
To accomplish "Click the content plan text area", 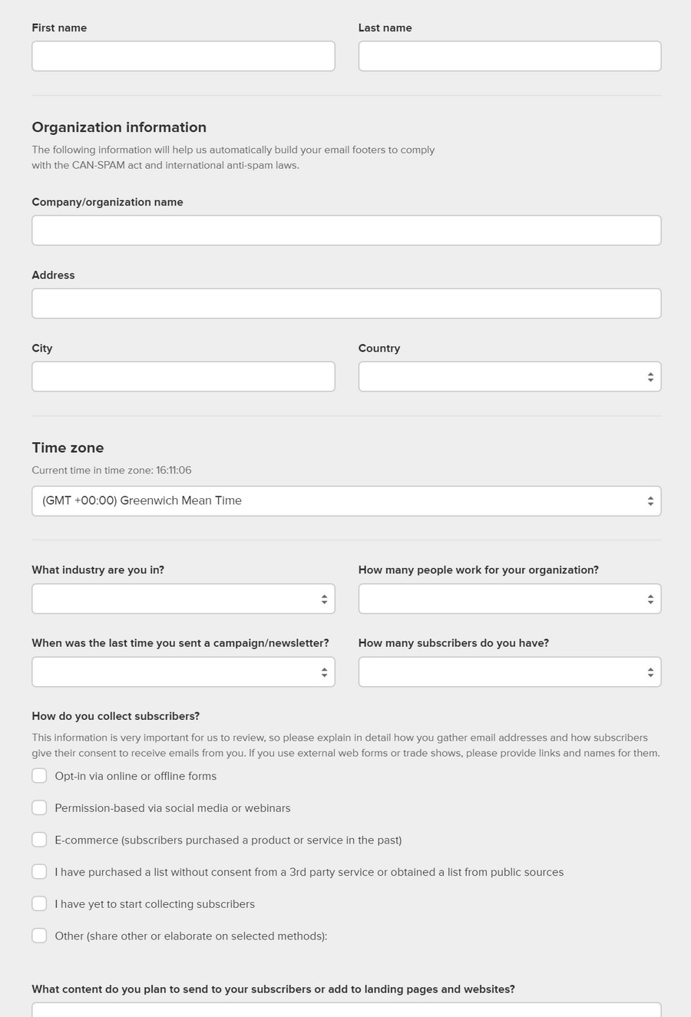I will coord(346,1009).
